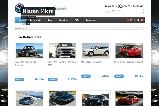This screenshot has height=106, width=159.
Task: Click the 460€/Day price
Action: (139, 76)
